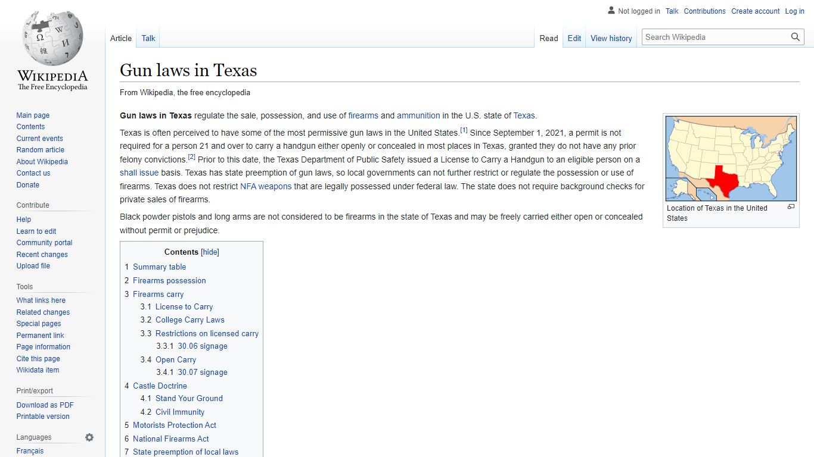Open the Texas location map thumbnail
The image size is (814, 457).
(x=731, y=158)
